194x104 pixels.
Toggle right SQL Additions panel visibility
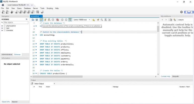coord(192,12)
